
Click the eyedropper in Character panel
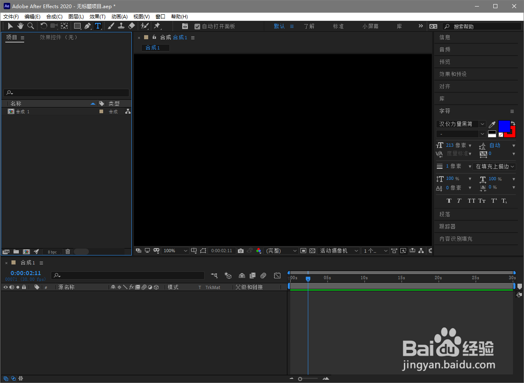pyautogui.click(x=492, y=124)
